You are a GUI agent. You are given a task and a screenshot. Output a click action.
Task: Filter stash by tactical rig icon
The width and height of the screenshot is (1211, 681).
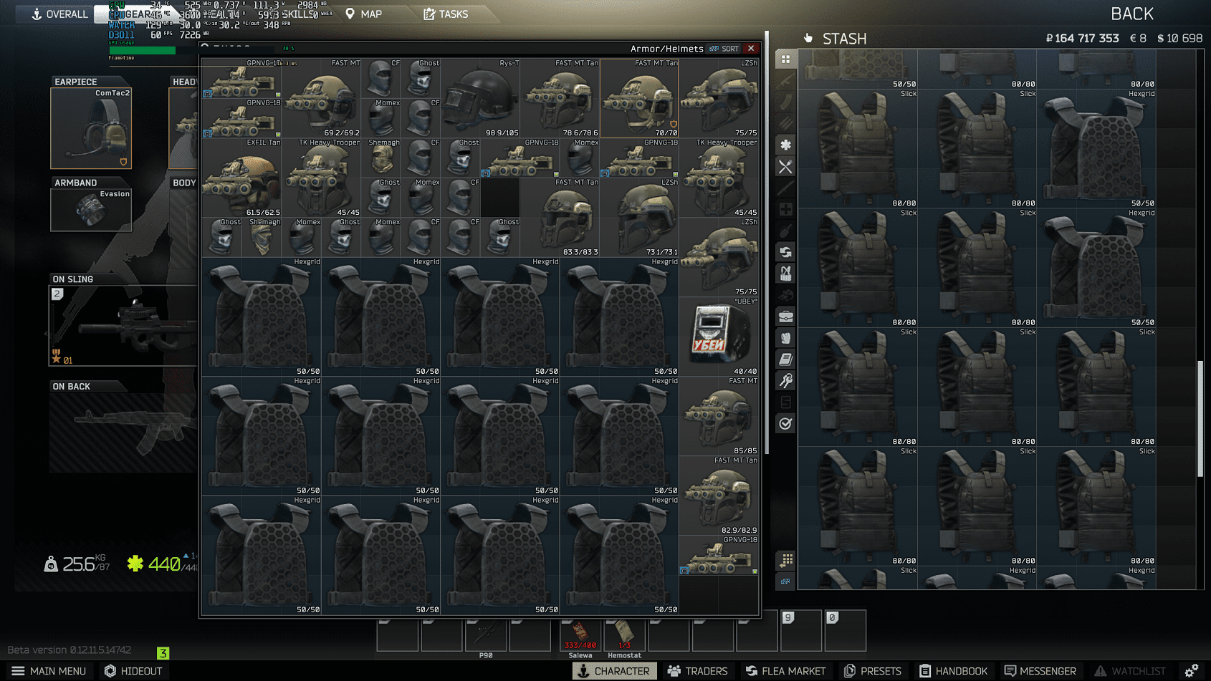[x=785, y=274]
